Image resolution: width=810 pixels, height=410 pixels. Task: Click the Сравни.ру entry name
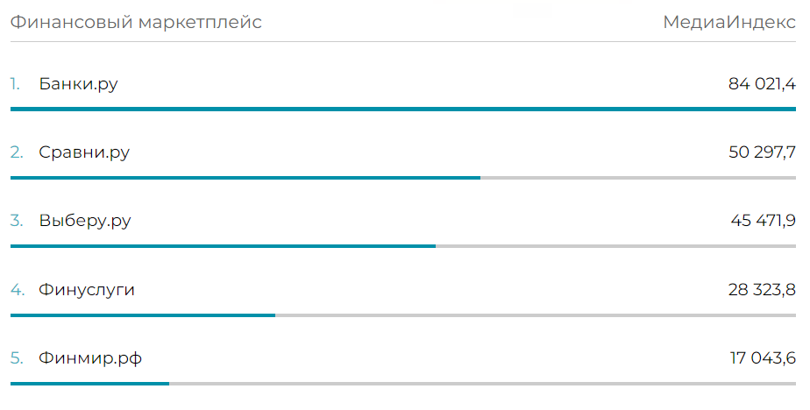[x=84, y=152]
